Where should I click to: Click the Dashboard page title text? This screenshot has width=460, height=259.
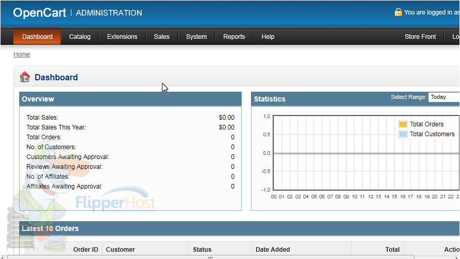coord(56,77)
